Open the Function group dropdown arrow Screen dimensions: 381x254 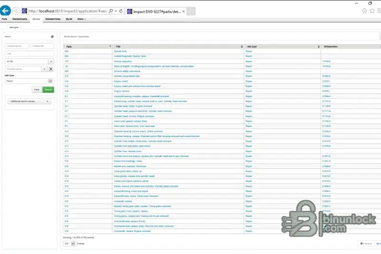tap(44, 69)
